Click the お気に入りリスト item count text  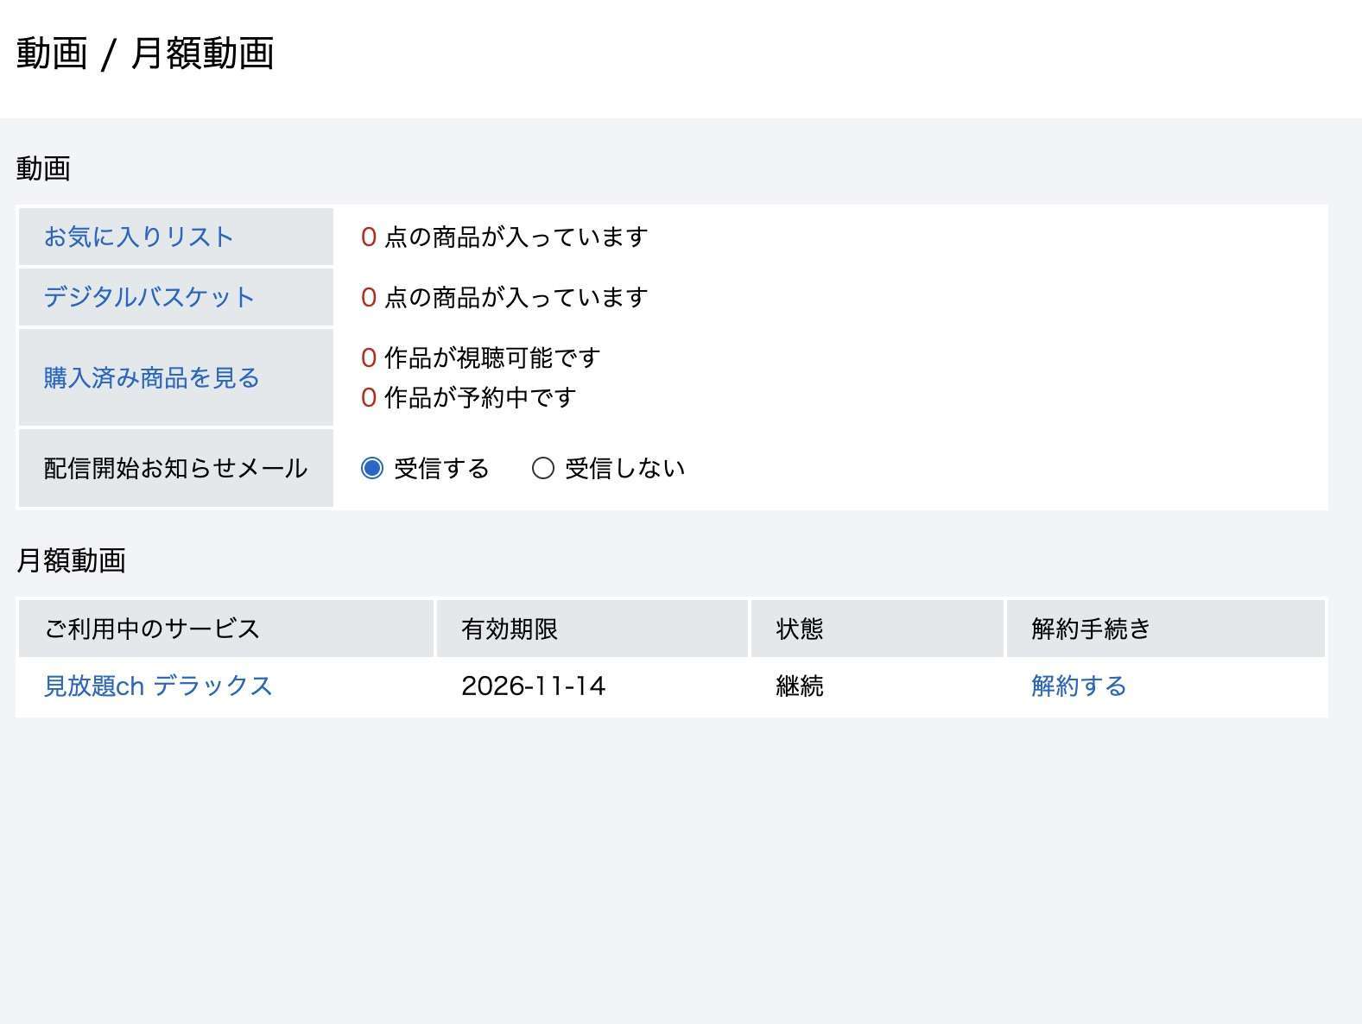coord(504,237)
